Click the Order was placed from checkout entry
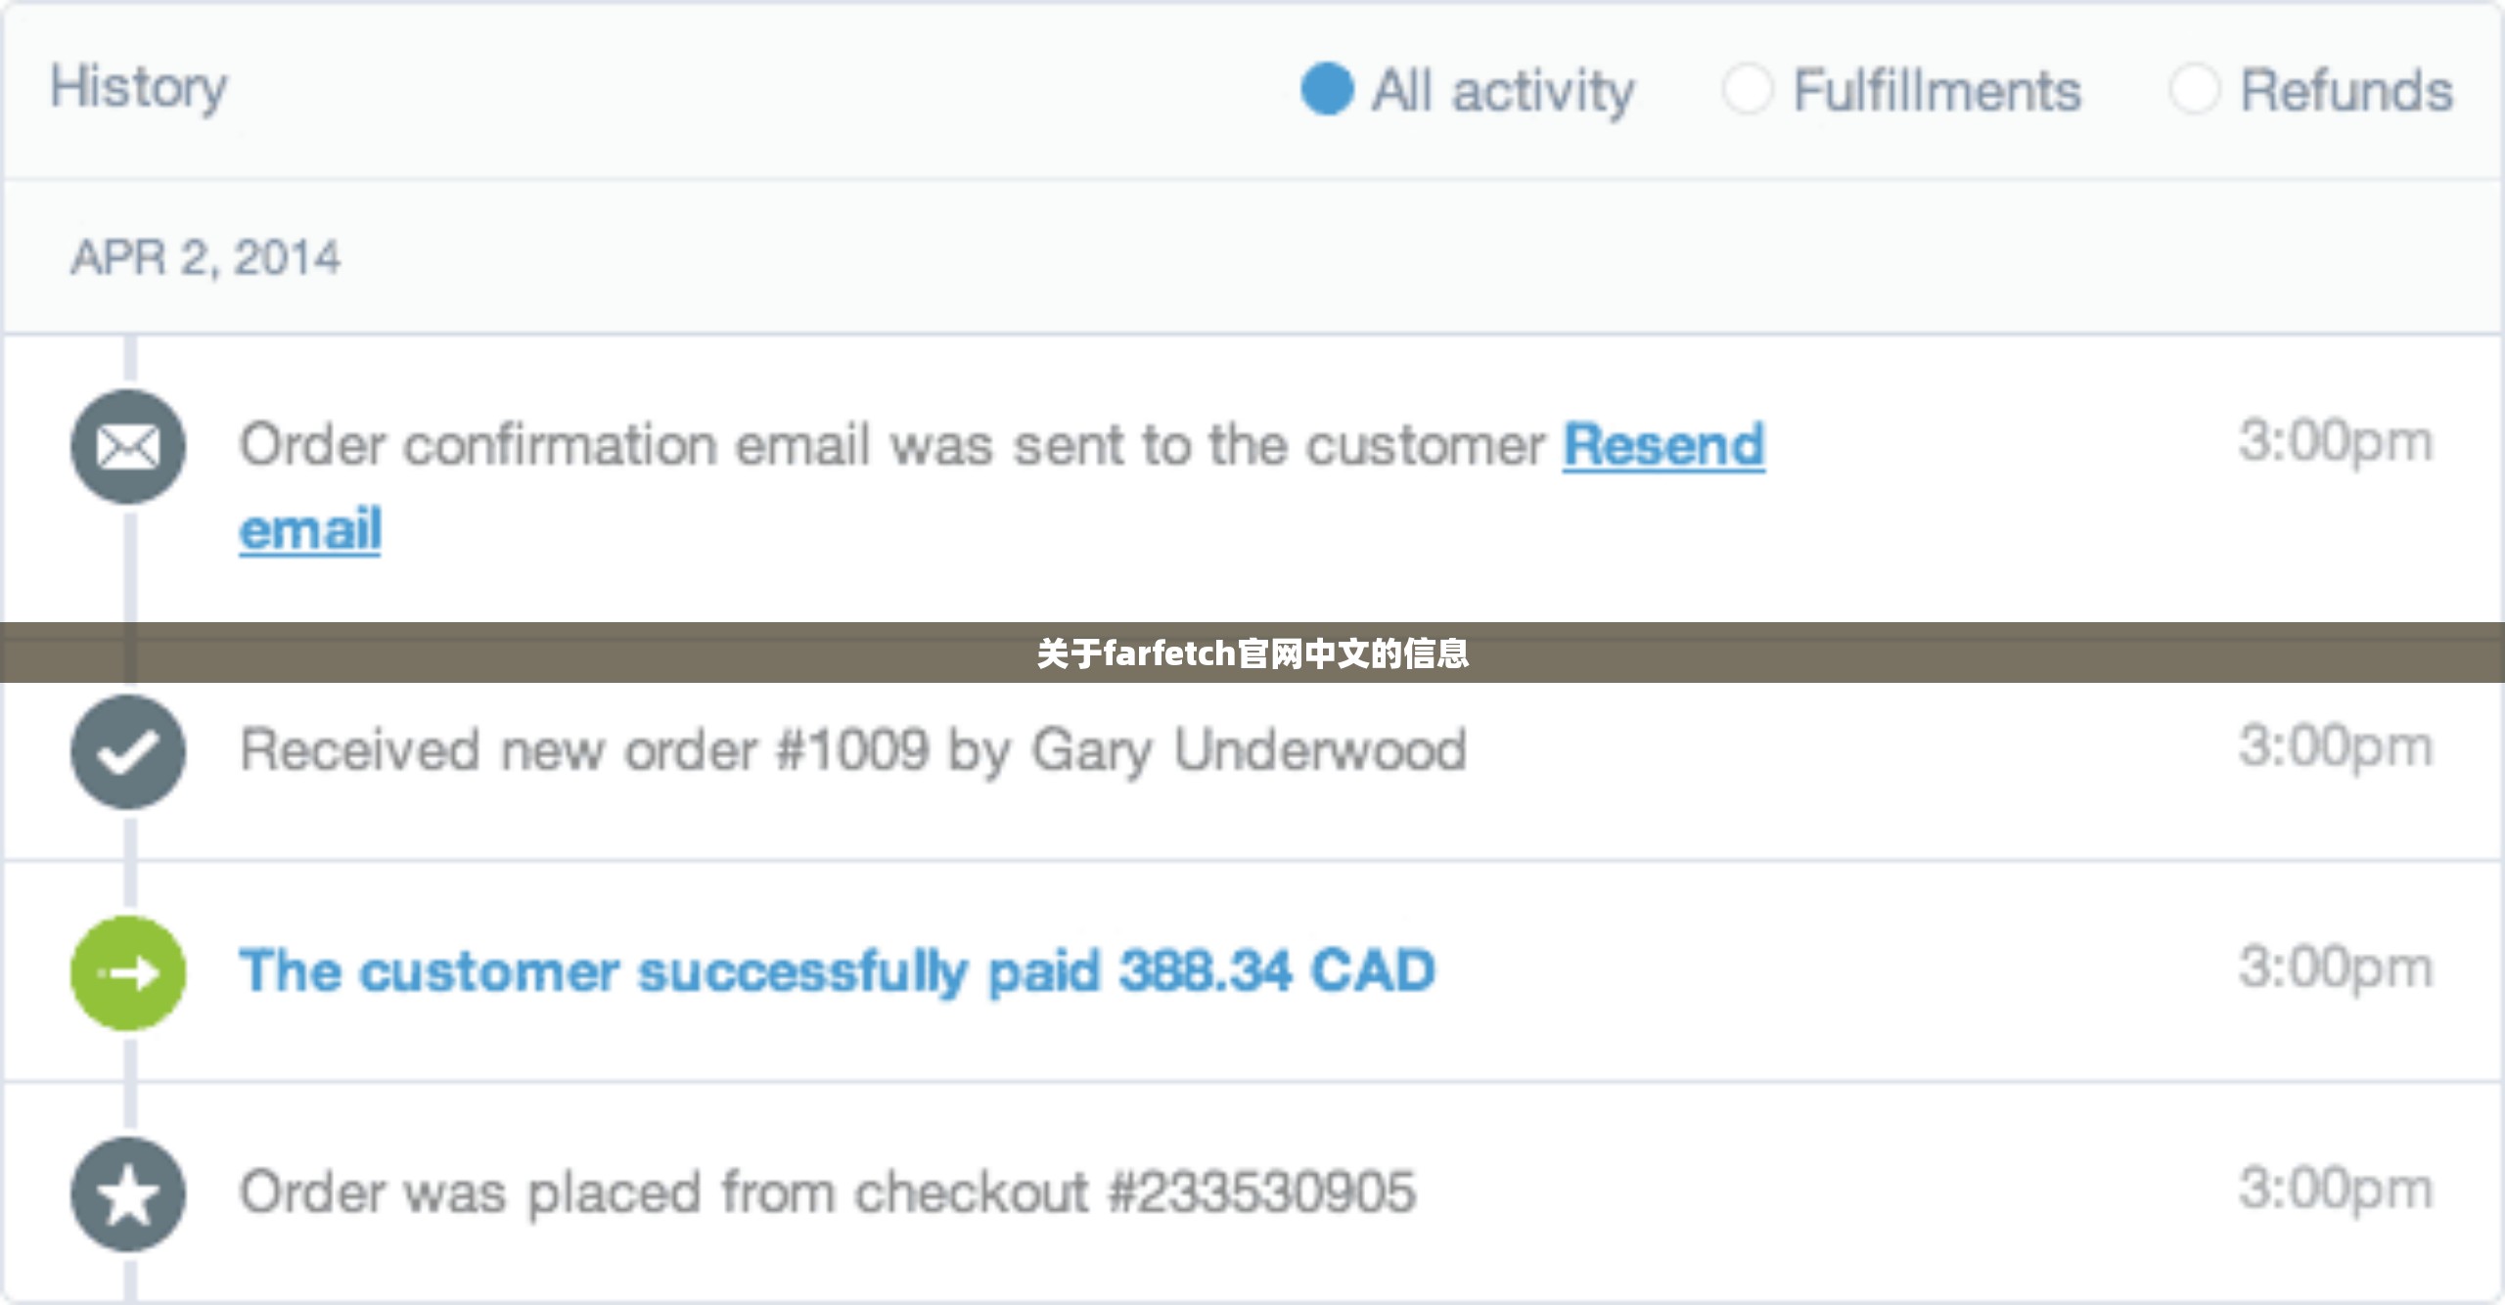This screenshot has height=1305, width=2505. click(828, 1192)
